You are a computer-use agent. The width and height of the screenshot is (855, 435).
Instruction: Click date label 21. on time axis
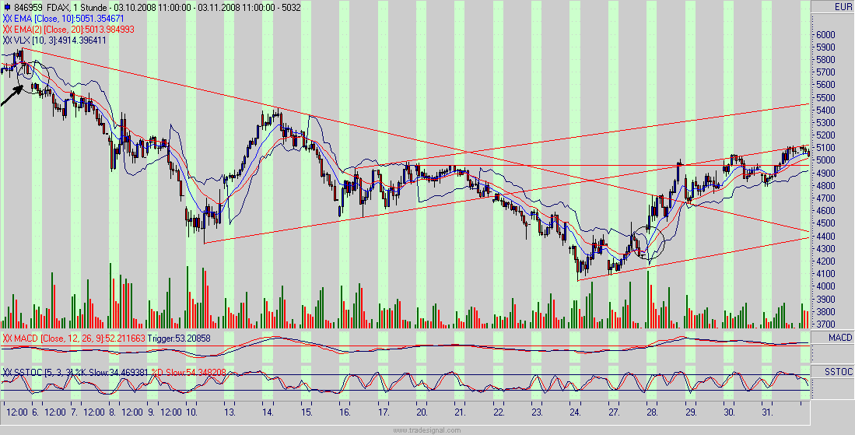coord(461,412)
